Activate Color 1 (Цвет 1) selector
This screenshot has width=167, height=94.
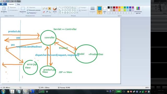100,10
